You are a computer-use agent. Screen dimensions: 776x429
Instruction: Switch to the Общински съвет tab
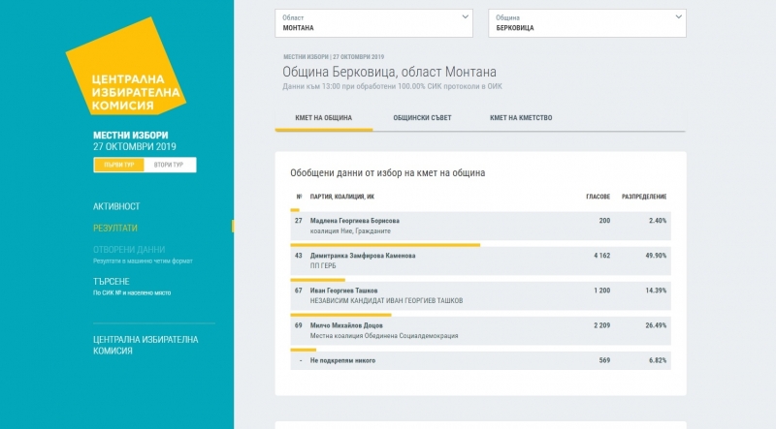click(x=420, y=118)
